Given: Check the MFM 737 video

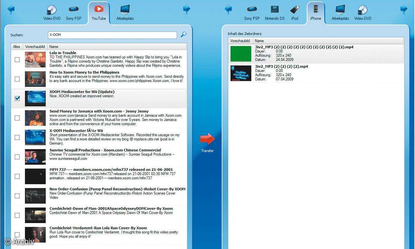Looking at the screenshot, I should [17, 176].
